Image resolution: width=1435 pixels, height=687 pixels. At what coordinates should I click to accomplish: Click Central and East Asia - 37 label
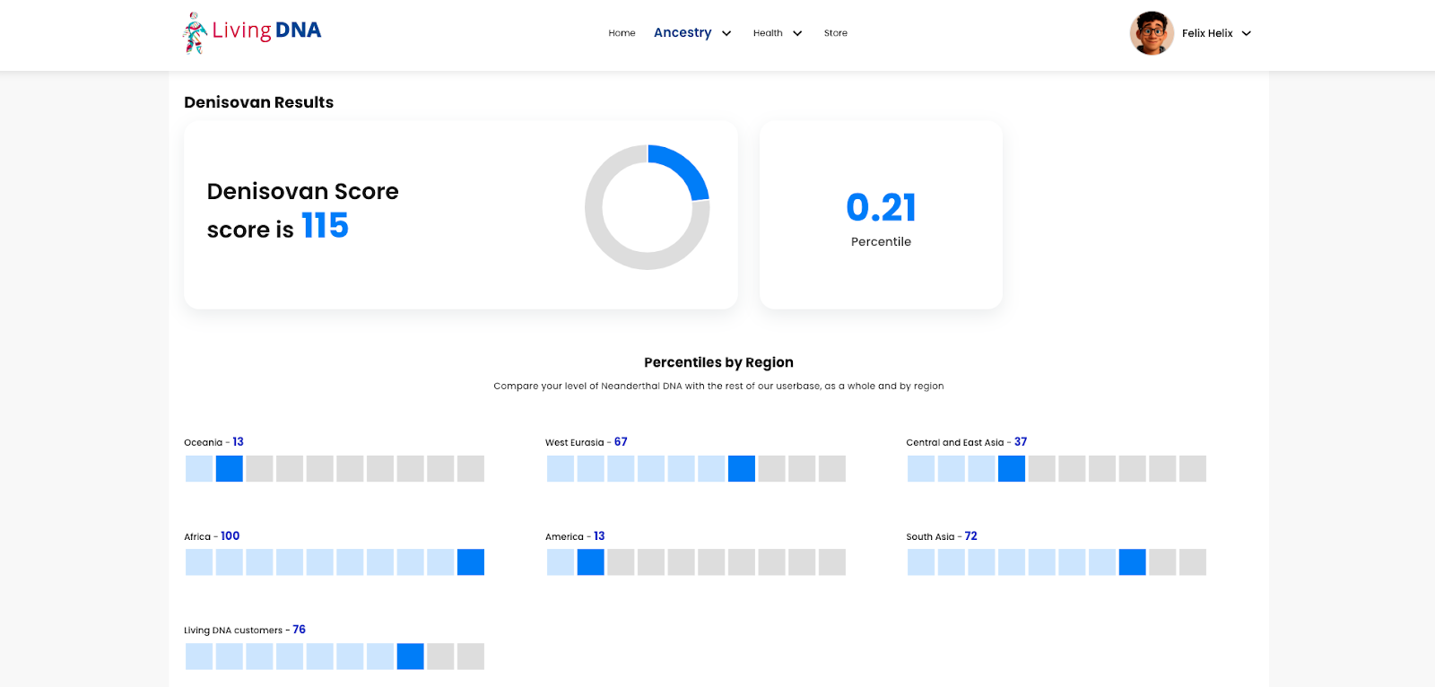pos(967,442)
